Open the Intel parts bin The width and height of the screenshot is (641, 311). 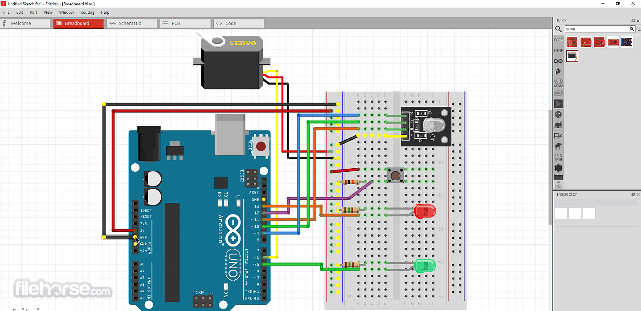pyautogui.click(x=558, y=93)
